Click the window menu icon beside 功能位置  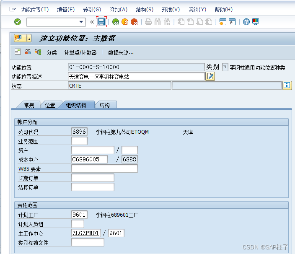(x=13, y=9)
